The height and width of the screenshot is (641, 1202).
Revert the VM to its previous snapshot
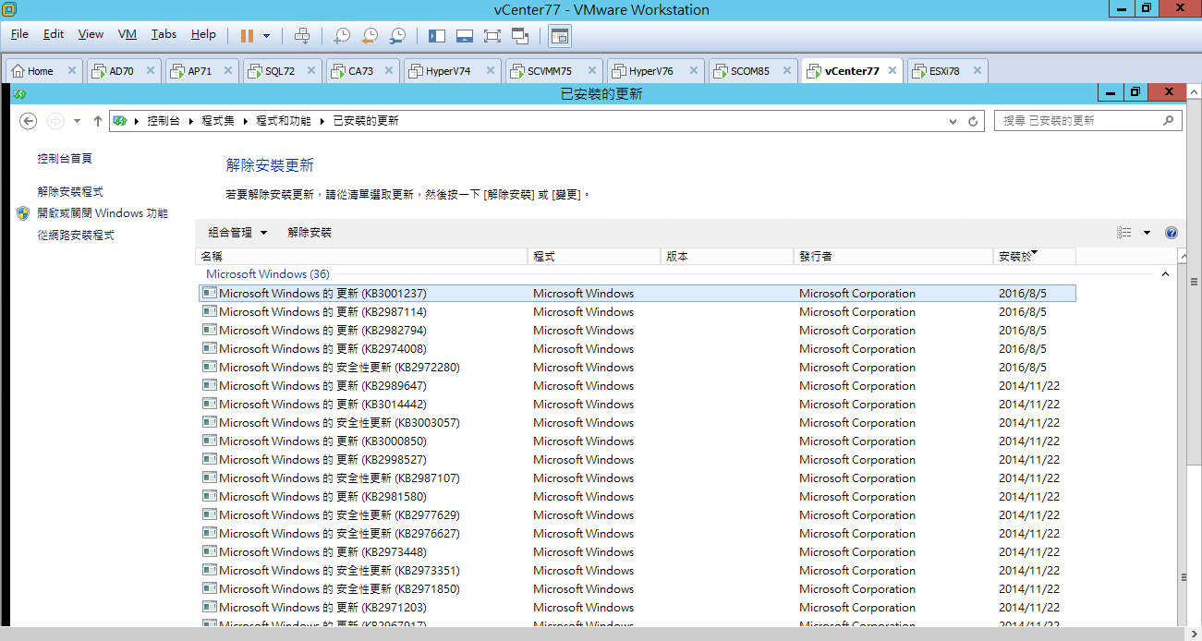tap(370, 36)
